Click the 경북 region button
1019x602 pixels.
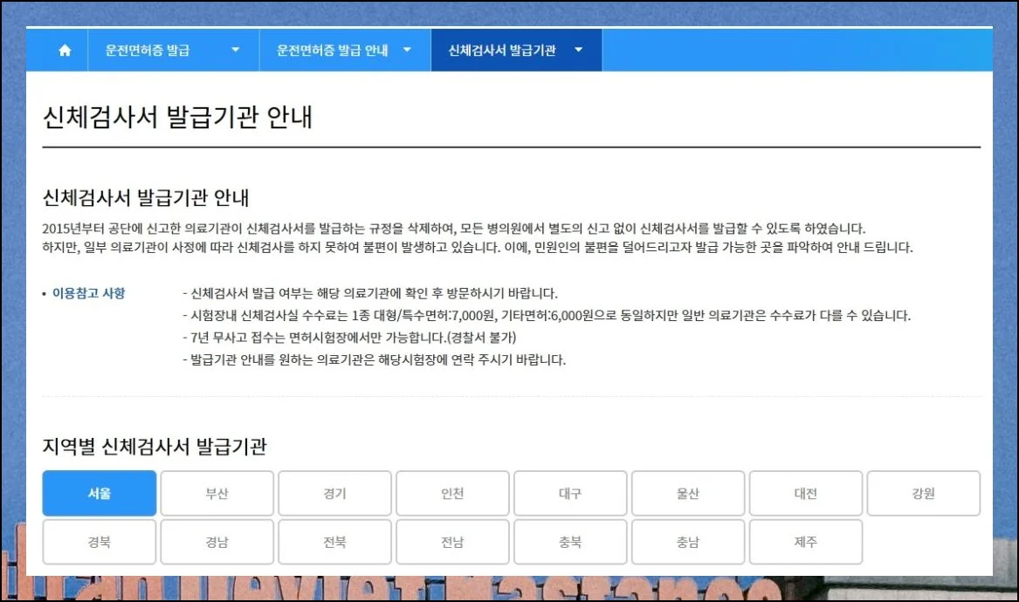point(100,543)
